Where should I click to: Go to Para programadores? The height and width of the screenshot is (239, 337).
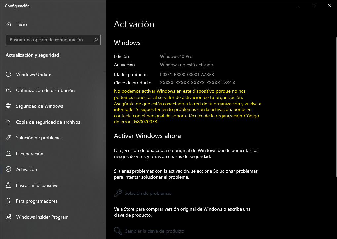[x=53, y=201]
